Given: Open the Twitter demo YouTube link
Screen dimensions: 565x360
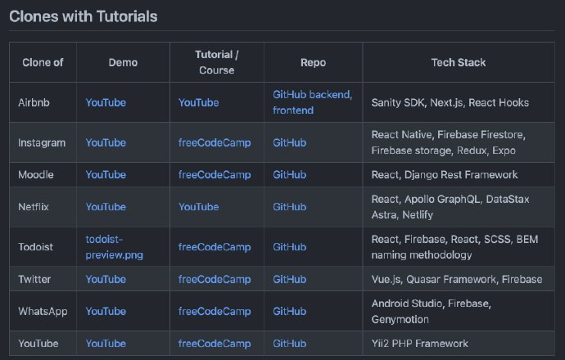Looking at the screenshot, I should [106, 279].
